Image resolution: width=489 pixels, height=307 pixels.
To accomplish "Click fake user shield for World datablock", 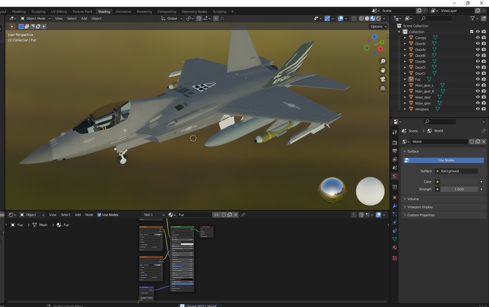I will click(472, 141).
